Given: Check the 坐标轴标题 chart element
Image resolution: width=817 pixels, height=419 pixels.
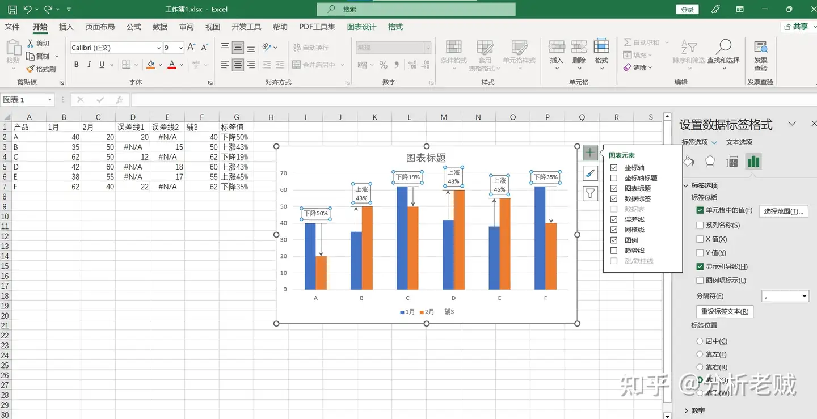Looking at the screenshot, I should pos(614,178).
